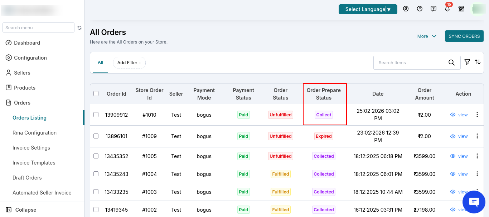Click the Order Amount column header
This screenshot has width=489, height=217.
424,94
